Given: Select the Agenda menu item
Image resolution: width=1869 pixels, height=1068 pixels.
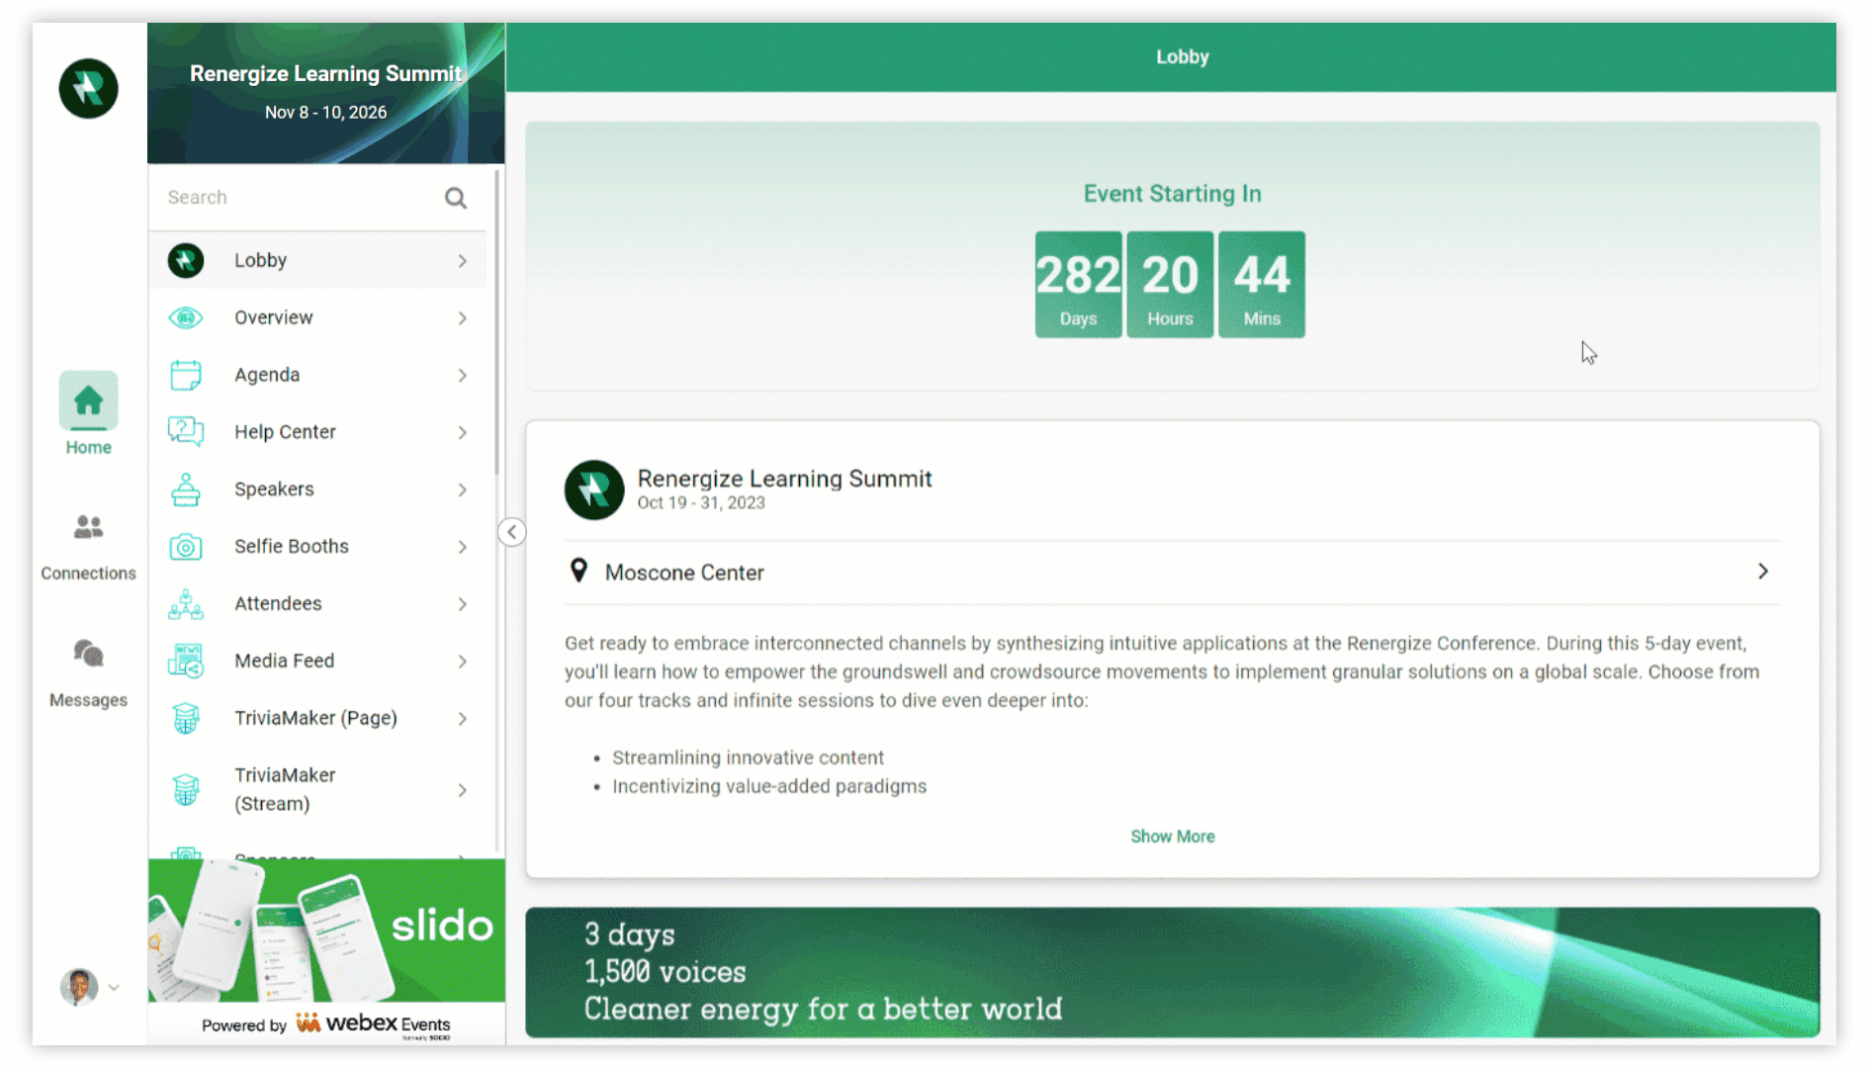Looking at the screenshot, I should [x=317, y=375].
